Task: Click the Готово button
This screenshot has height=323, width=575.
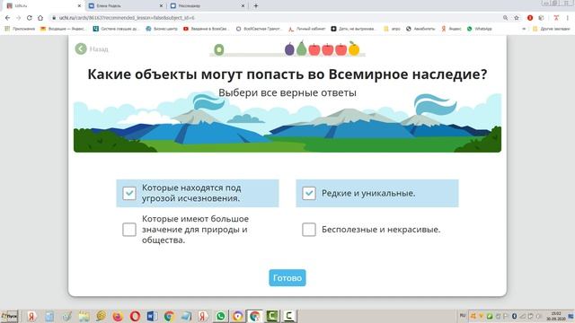Action: (287, 278)
